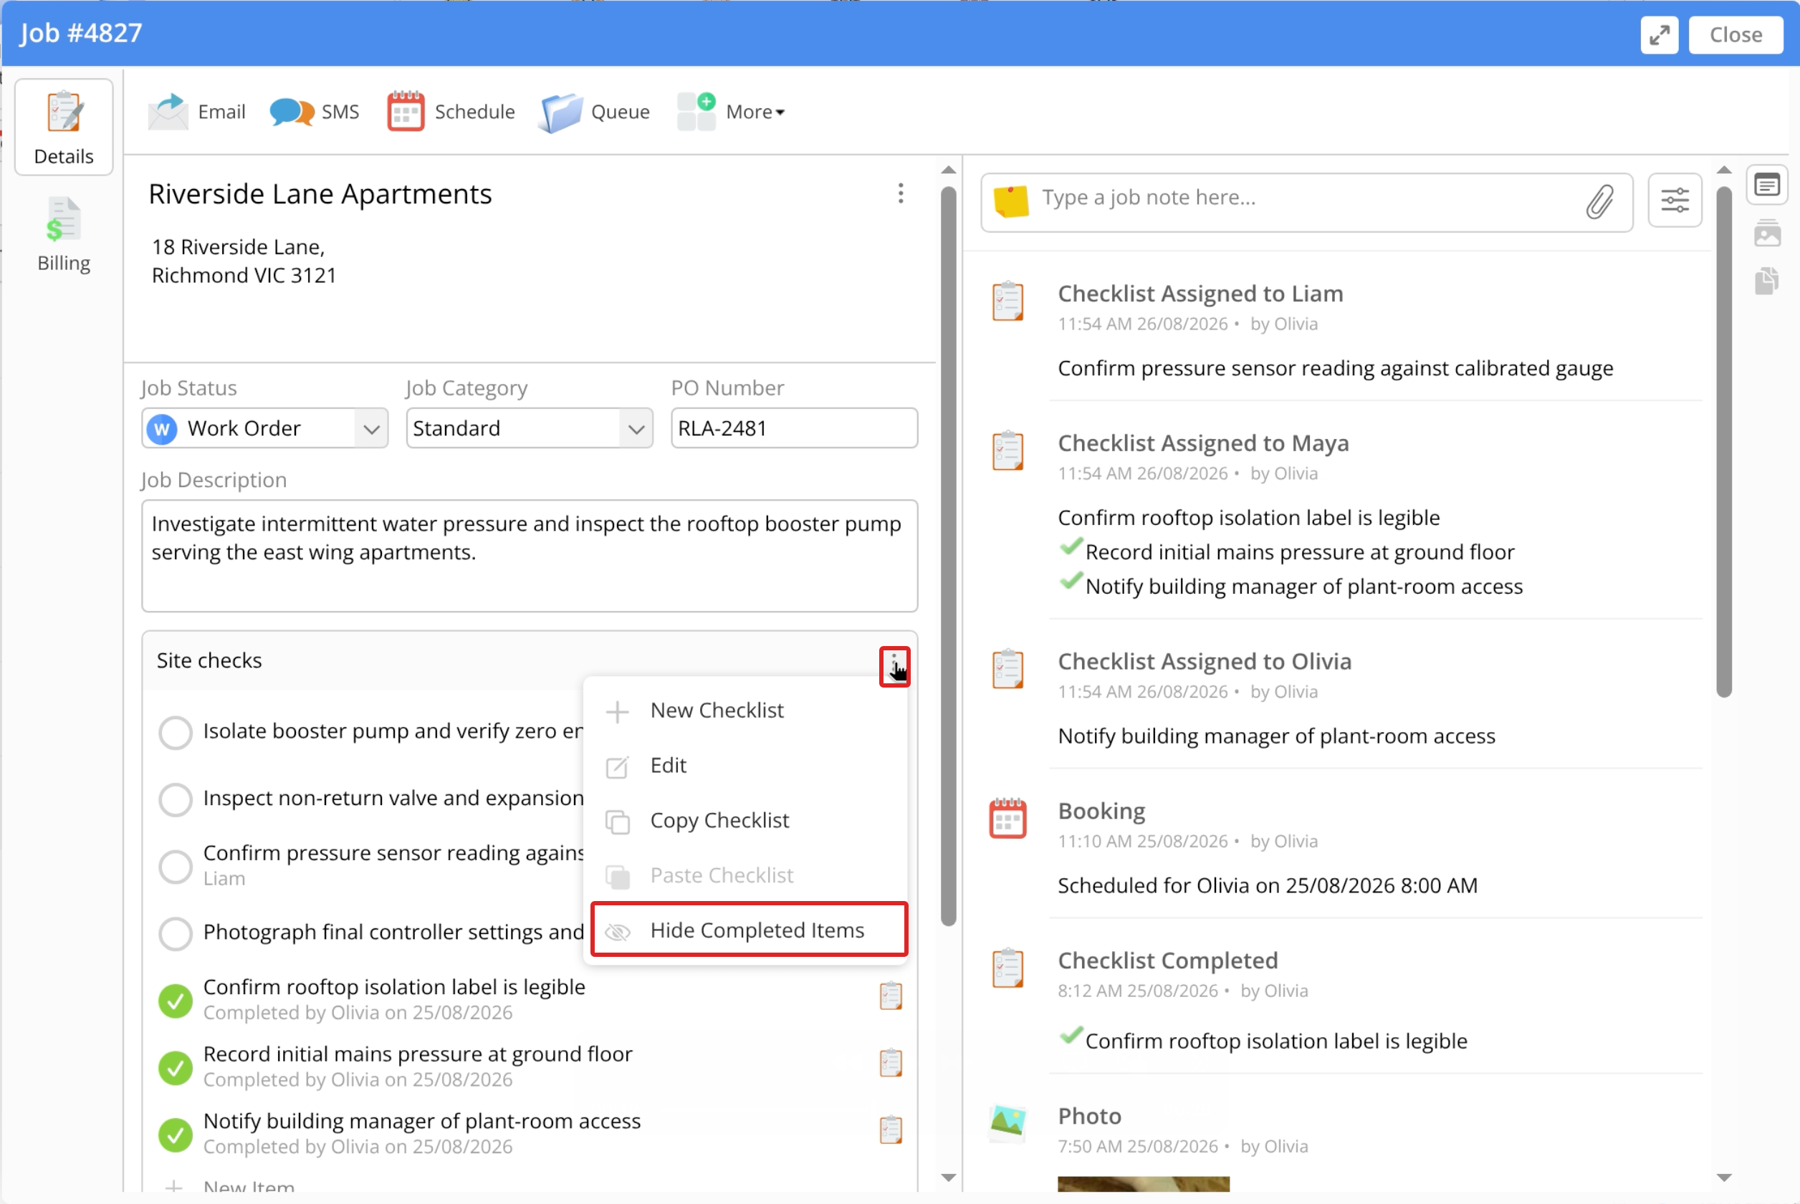Click the Schedule calendar icon
The height and width of the screenshot is (1204, 1800).
click(406, 111)
